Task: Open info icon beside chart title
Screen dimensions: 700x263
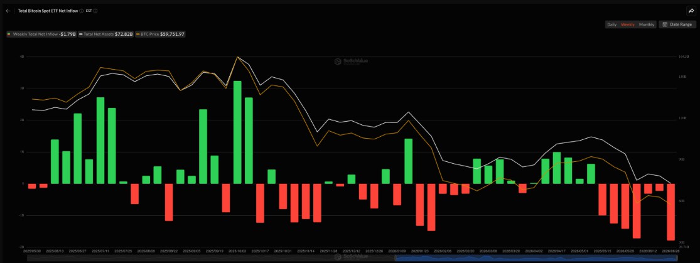Action: click(x=81, y=11)
